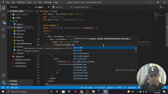Click the Spaces: 2 indentation status entry

[x=111, y=88]
